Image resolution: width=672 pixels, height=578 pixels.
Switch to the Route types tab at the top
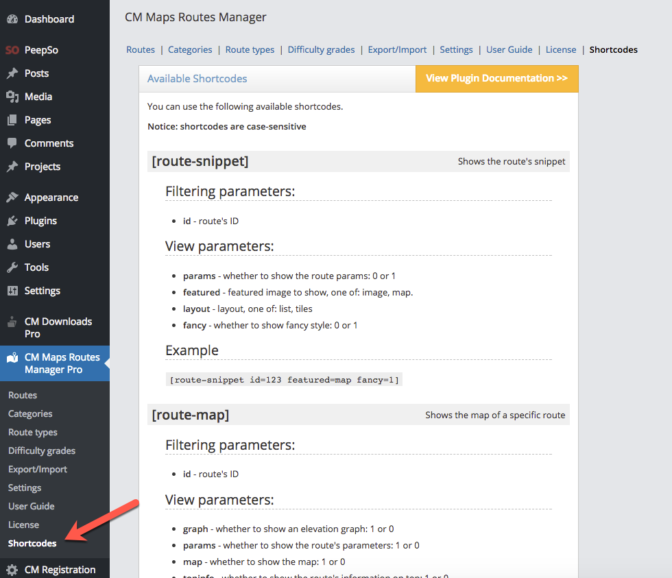[x=250, y=49]
